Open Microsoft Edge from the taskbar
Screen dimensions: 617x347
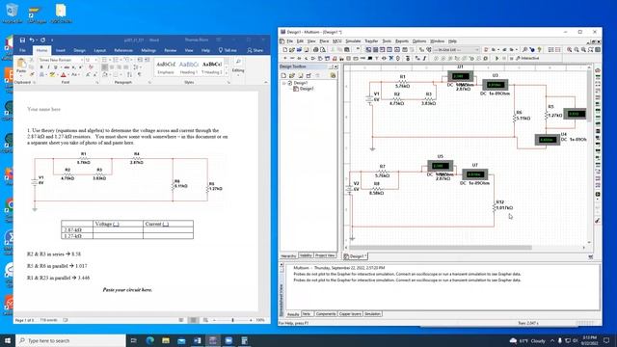[150, 340]
